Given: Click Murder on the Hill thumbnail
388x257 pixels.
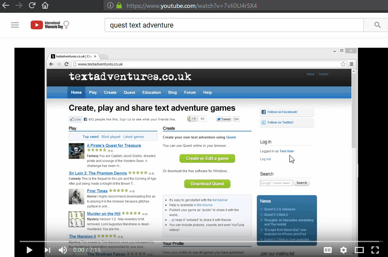Looking at the screenshot, I should 77,219.
